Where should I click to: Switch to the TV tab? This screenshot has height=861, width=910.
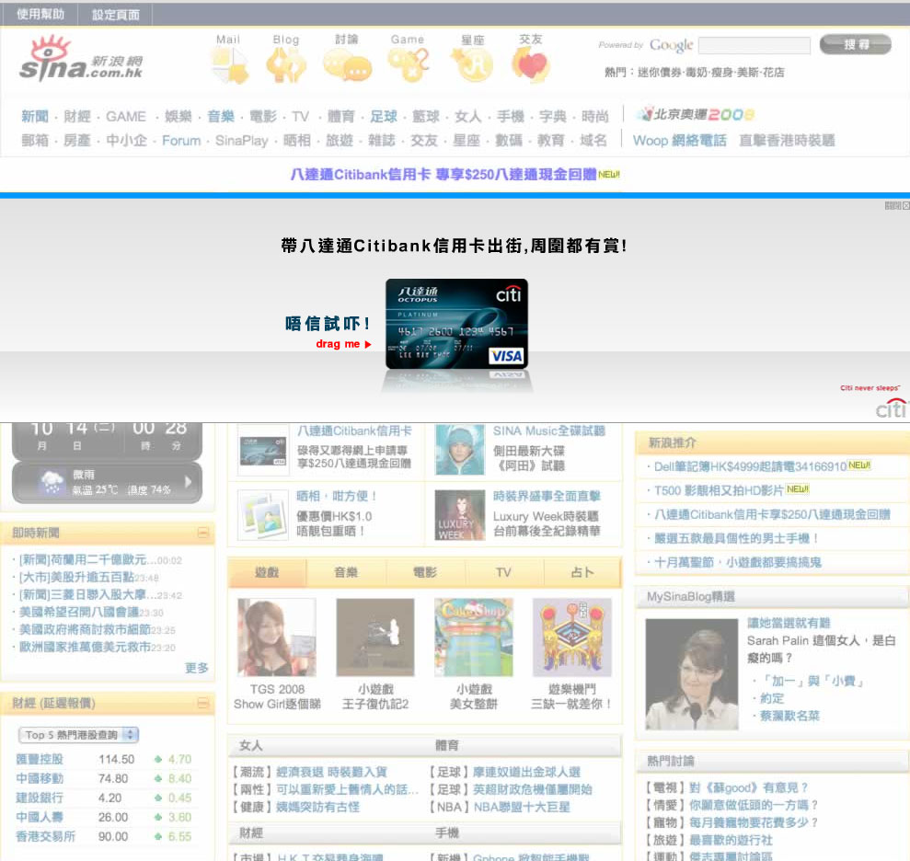click(x=503, y=573)
